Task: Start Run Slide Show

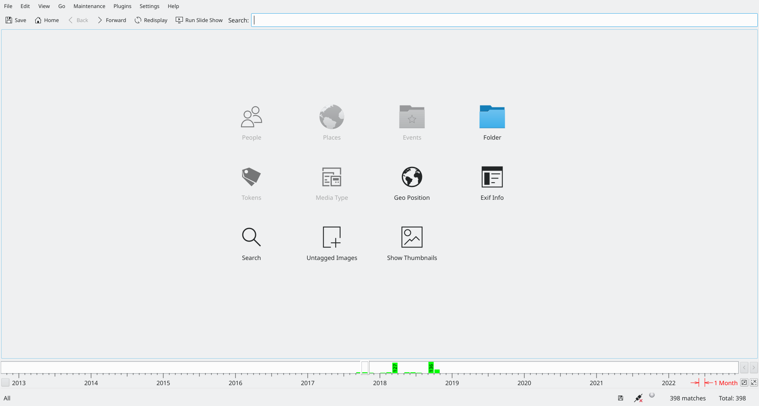Action: click(x=199, y=20)
